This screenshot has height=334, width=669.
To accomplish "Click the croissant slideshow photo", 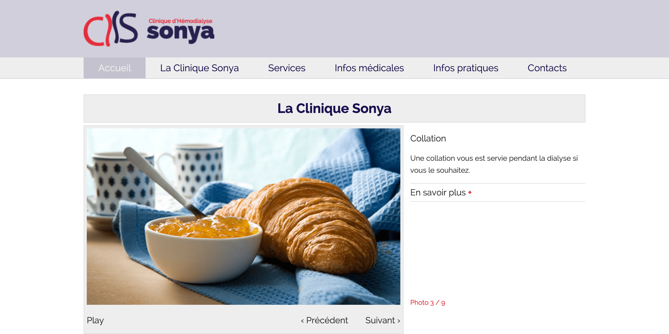I will coord(244,217).
